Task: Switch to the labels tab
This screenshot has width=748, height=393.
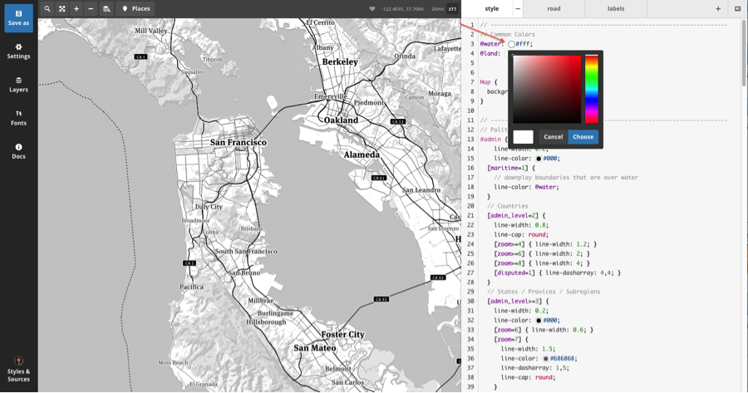Action: 616,9
